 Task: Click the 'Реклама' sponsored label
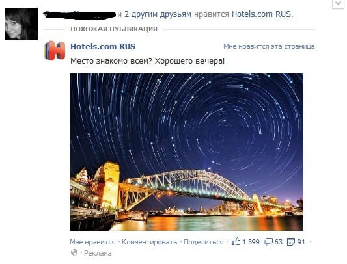98,253
